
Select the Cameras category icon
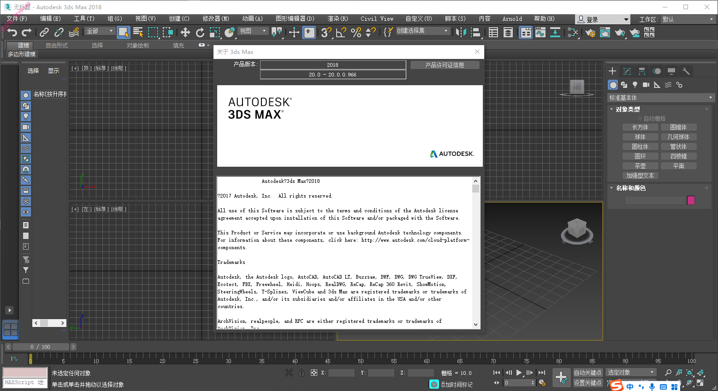(x=646, y=85)
